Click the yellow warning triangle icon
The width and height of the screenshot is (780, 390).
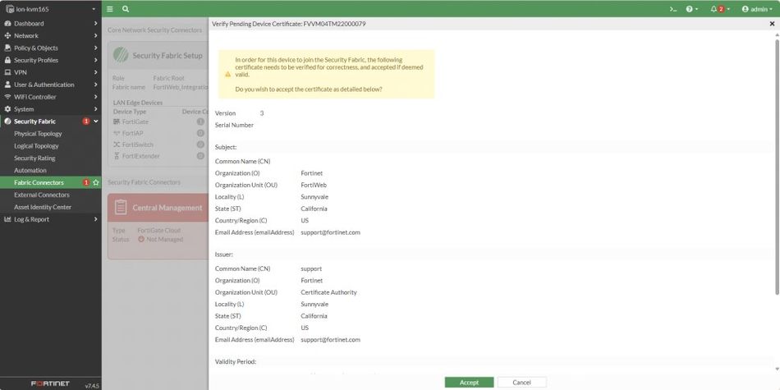coord(227,74)
